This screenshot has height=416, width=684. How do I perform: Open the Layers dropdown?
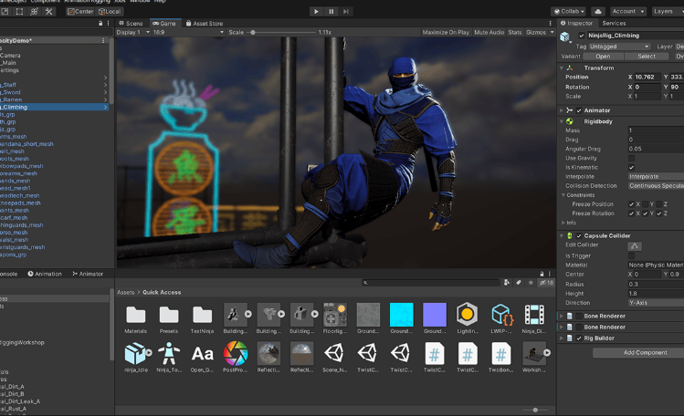pos(668,11)
